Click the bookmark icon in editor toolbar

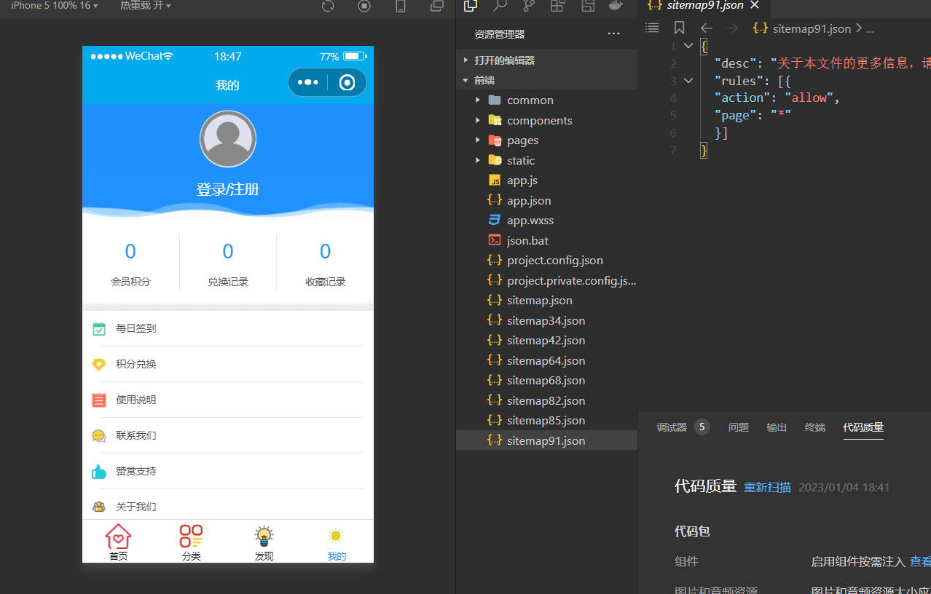pyautogui.click(x=679, y=28)
